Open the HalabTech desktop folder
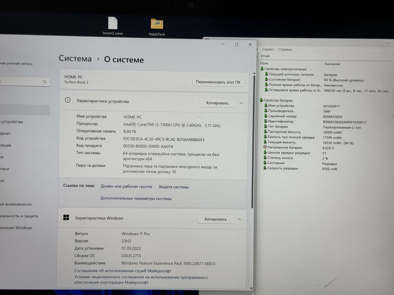The height and width of the screenshot is (295, 394). 157,27
